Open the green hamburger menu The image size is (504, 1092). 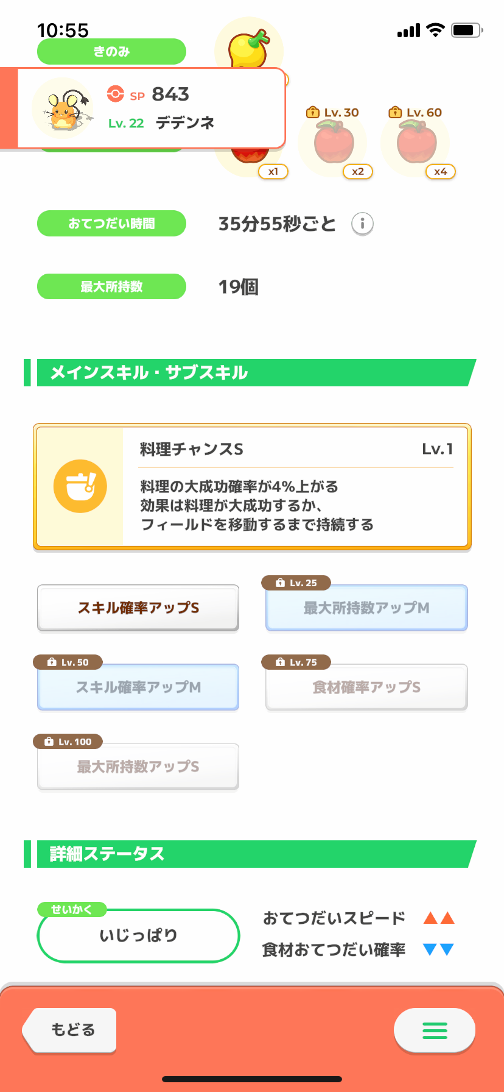click(435, 1030)
